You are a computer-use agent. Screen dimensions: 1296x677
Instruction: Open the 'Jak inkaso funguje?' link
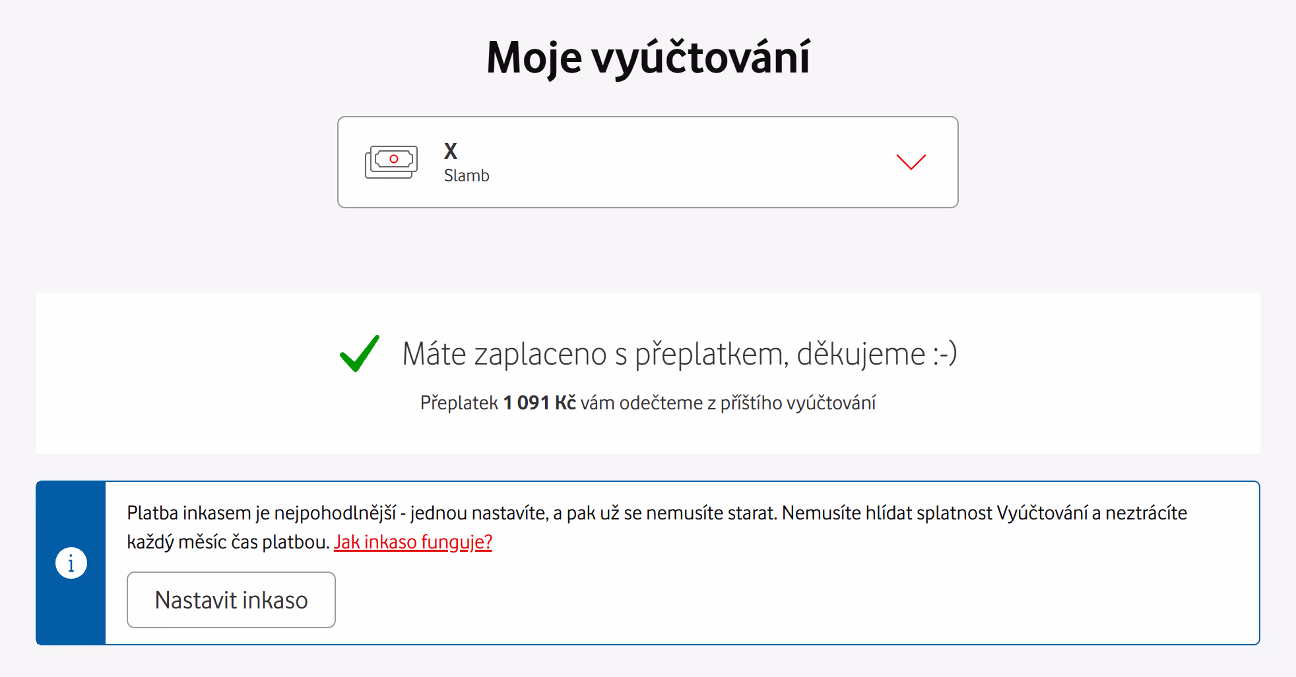point(413,542)
